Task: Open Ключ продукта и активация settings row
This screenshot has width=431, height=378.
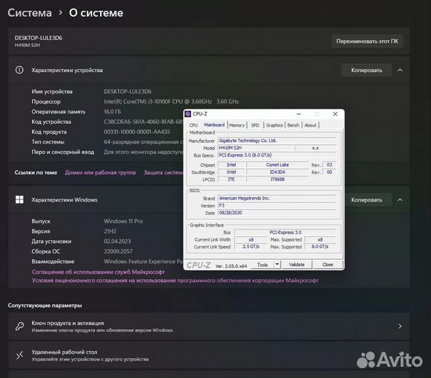Action: 209,326
